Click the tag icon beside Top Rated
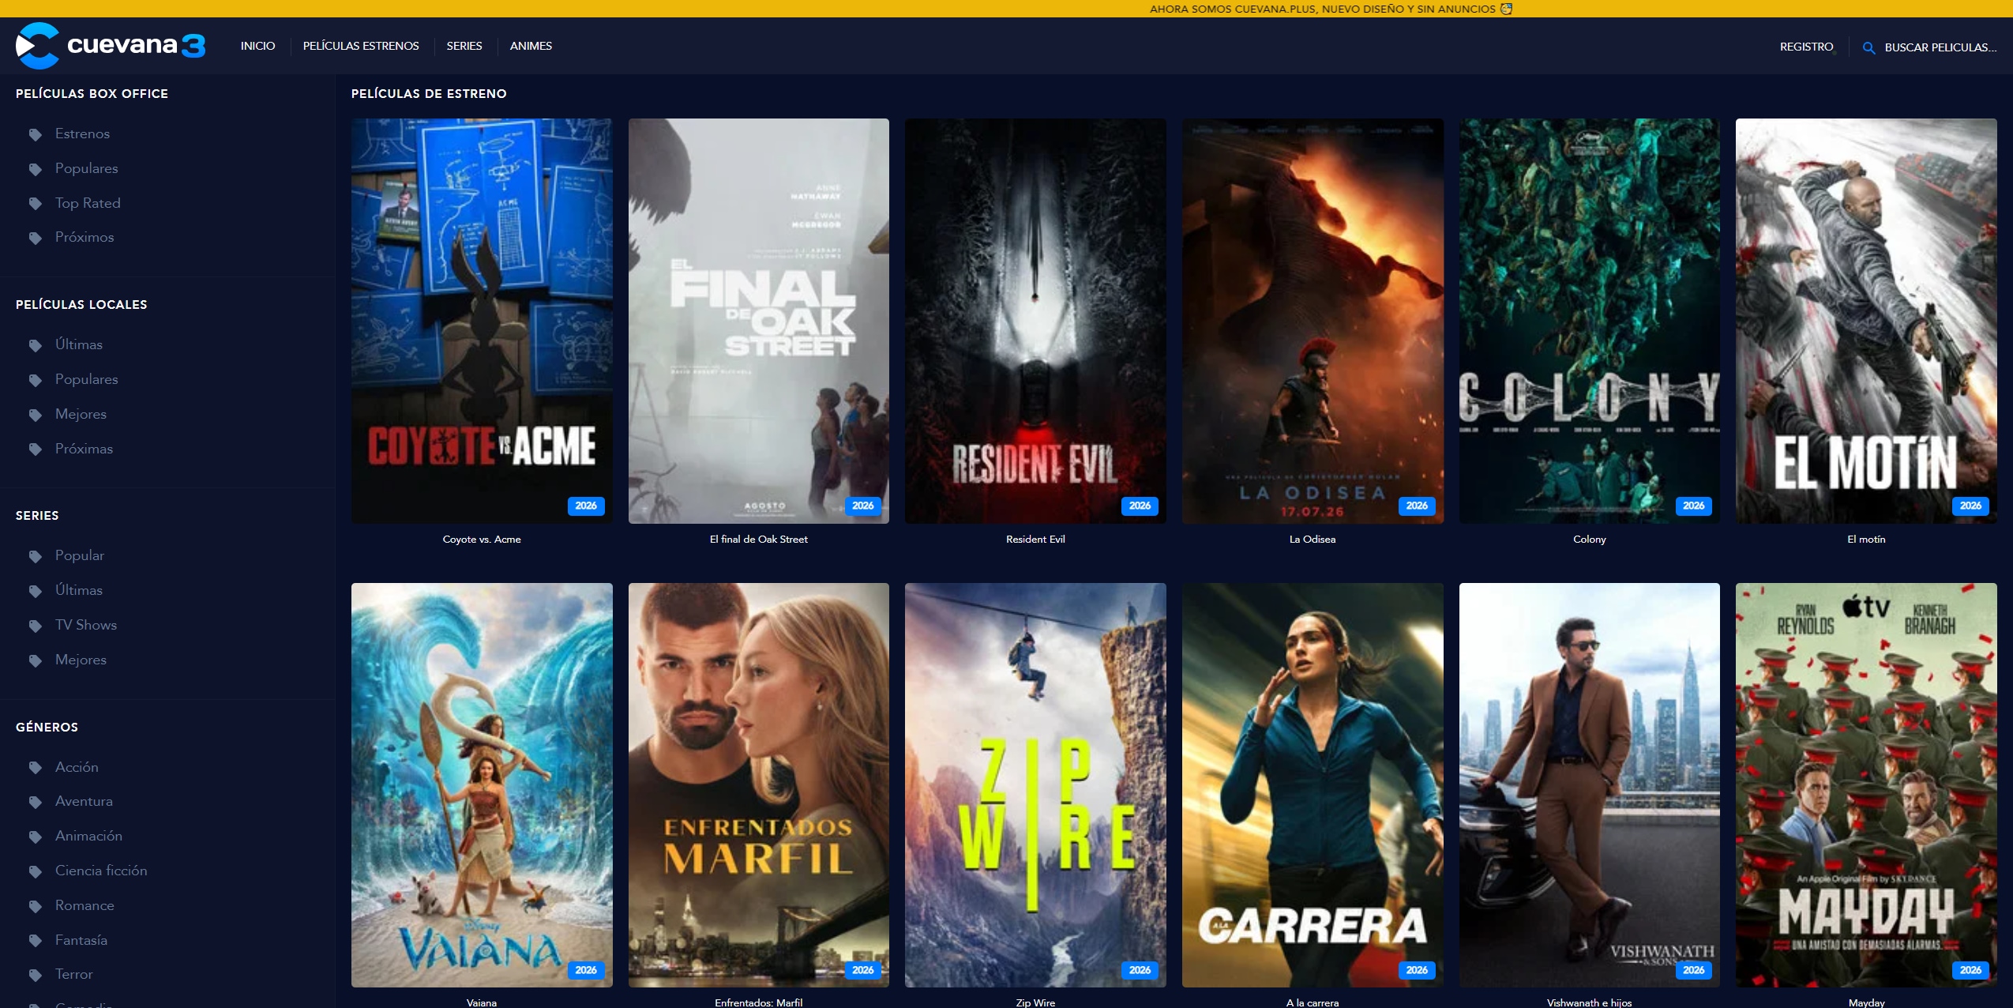The width and height of the screenshot is (2013, 1008). pyautogui.click(x=36, y=204)
